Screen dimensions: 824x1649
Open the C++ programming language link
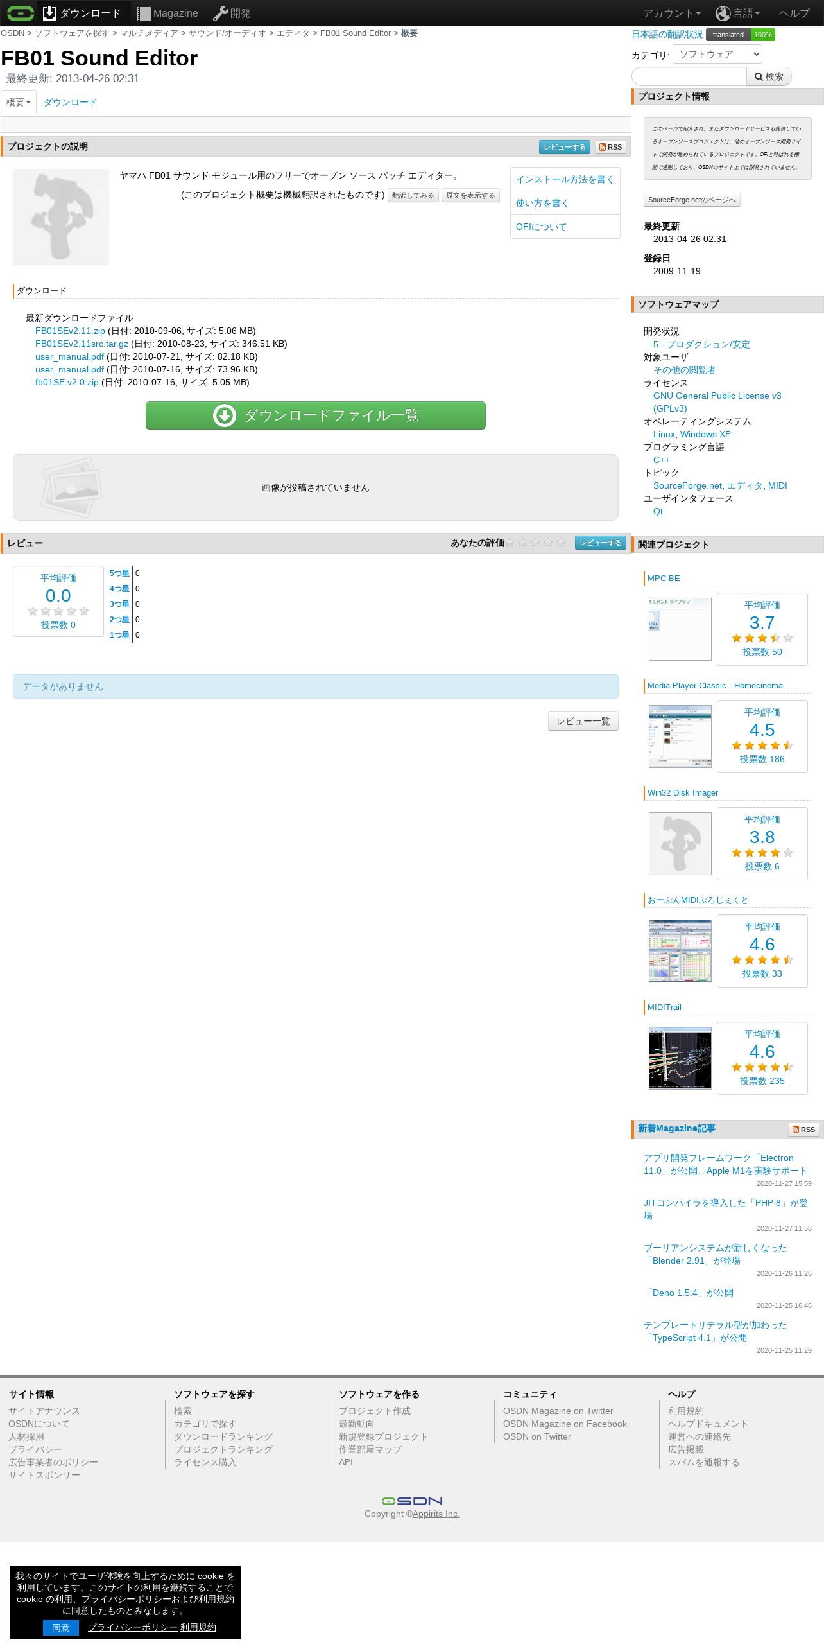coord(662,460)
